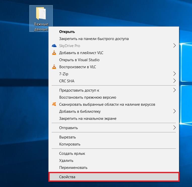192x187 pixels.
Task: Select Открыть в Visual Studio
Action: click(x=114, y=60)
